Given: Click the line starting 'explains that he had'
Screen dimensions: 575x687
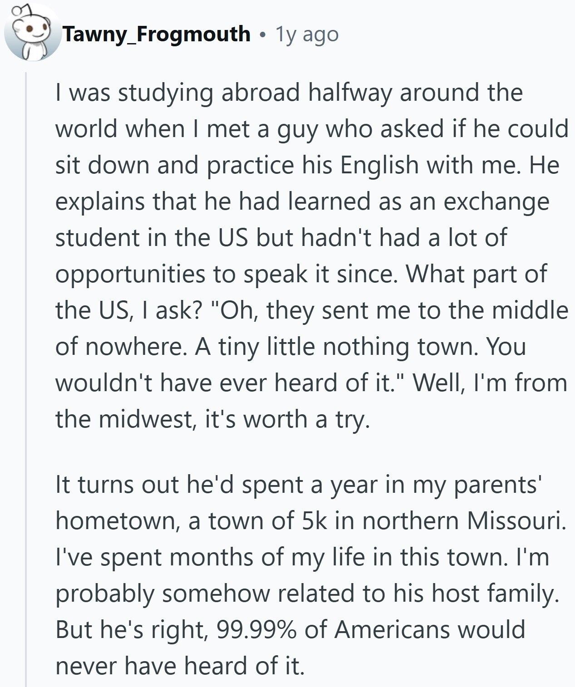Looking at the screenshot, I should (x=302, y=202).
